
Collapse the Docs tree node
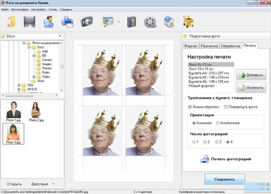pos(29,47)
